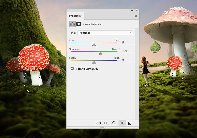
Task: Click the Cyan-Red slider handle
Action: point(94,45)
